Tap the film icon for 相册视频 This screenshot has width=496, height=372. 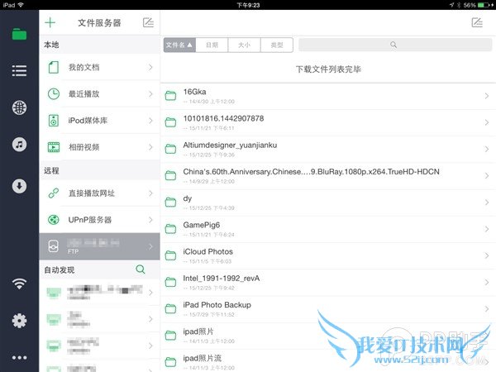point(54,147)
